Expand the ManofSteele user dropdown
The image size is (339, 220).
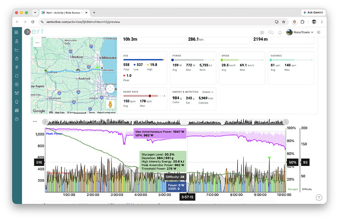(300, 32)
